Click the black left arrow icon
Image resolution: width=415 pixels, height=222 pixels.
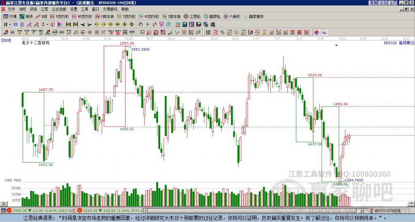tap(82, 25)
